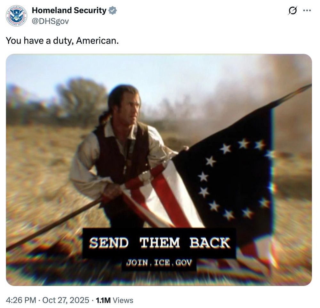Click the Homeland Security display name
Viewport: 320px width, 308px height.
click(x=69, y=10)
